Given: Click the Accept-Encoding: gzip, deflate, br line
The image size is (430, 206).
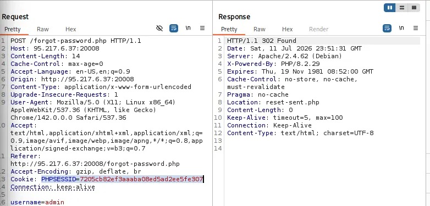Looking at the screenshot, I should tap(76, 171).
